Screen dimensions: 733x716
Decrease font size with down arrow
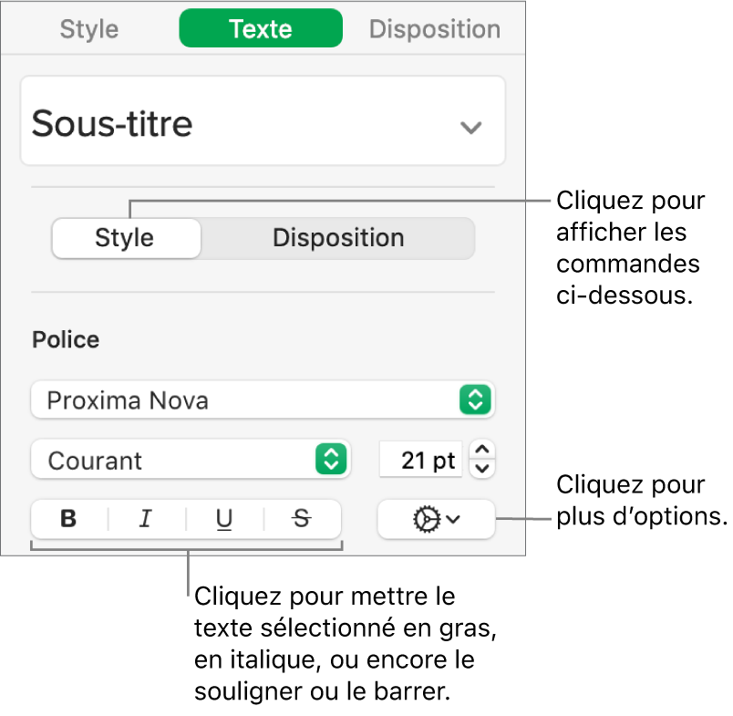(483, 469)
